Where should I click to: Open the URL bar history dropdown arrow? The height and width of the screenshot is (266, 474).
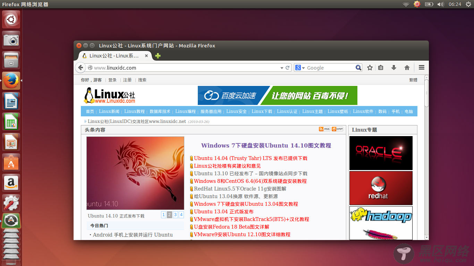[282, 68]
